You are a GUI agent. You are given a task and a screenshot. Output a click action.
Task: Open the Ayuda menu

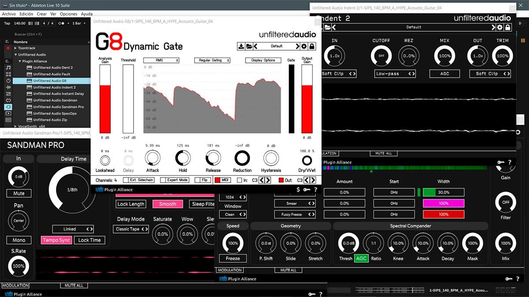coord(86,14)
